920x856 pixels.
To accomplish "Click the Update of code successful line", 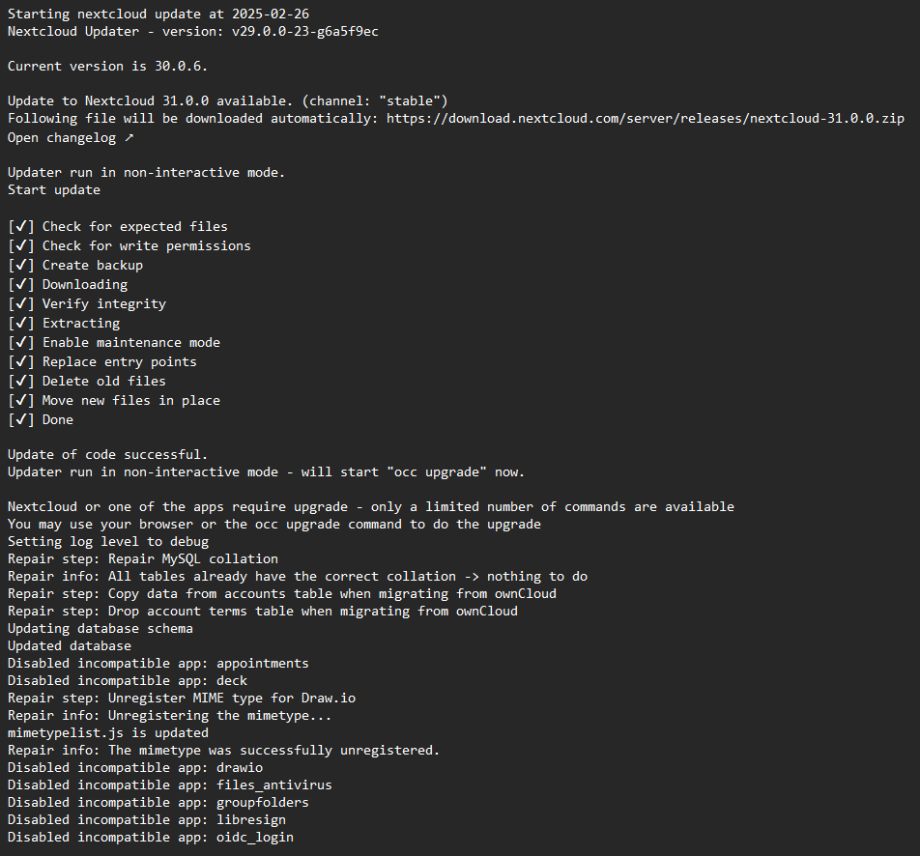I will pyautogui.click(x=107, y=455).
